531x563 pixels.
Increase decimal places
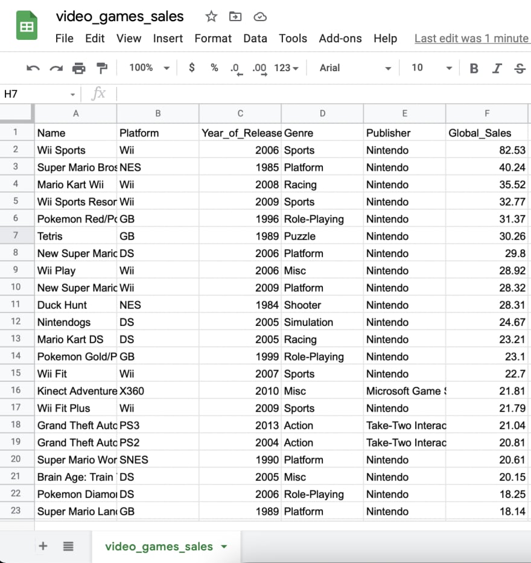259,69
